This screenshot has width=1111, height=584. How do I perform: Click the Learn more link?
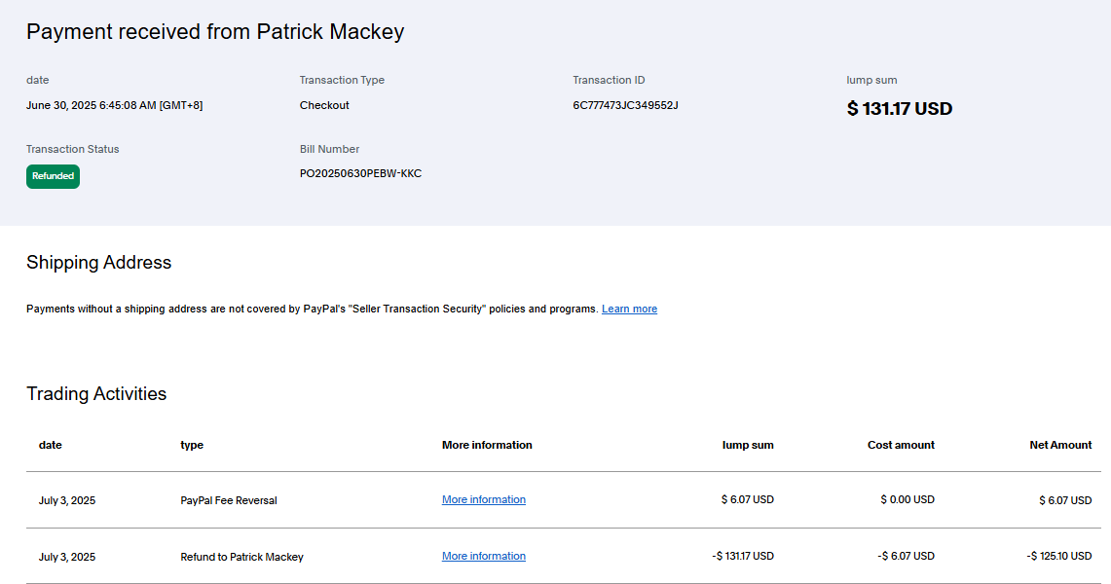tap(629, 309)
